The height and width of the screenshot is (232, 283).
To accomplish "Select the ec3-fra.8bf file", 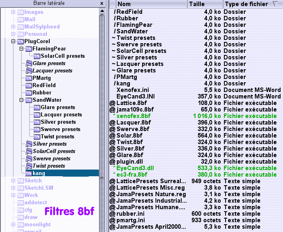I will tap(196, 175).
